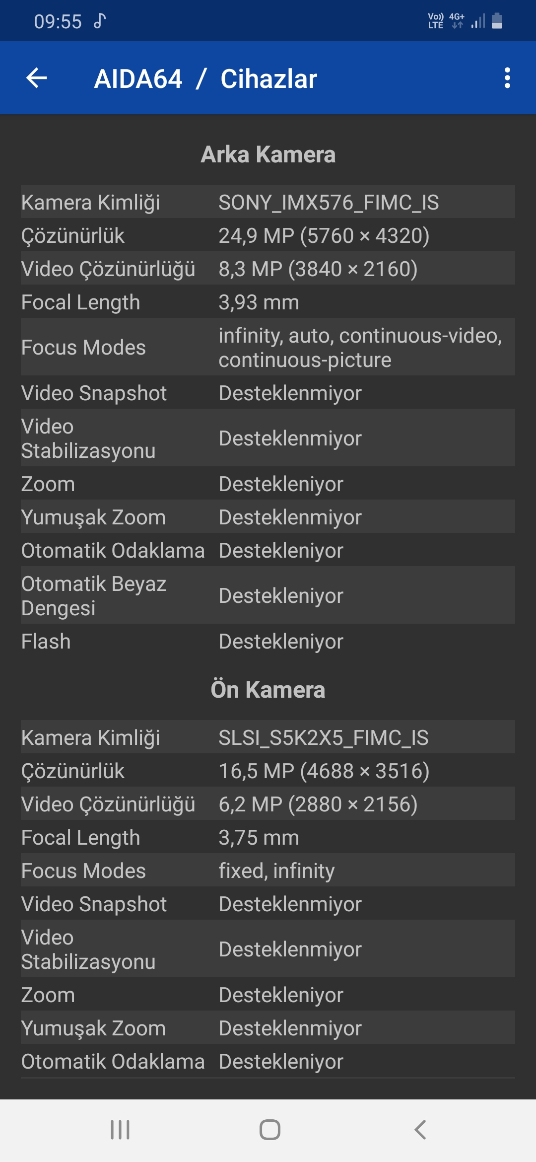Select the 16,5 MP front resolution row
Image resolution: width=536 pixels, height=1162 pixels.
pos(268,770)
